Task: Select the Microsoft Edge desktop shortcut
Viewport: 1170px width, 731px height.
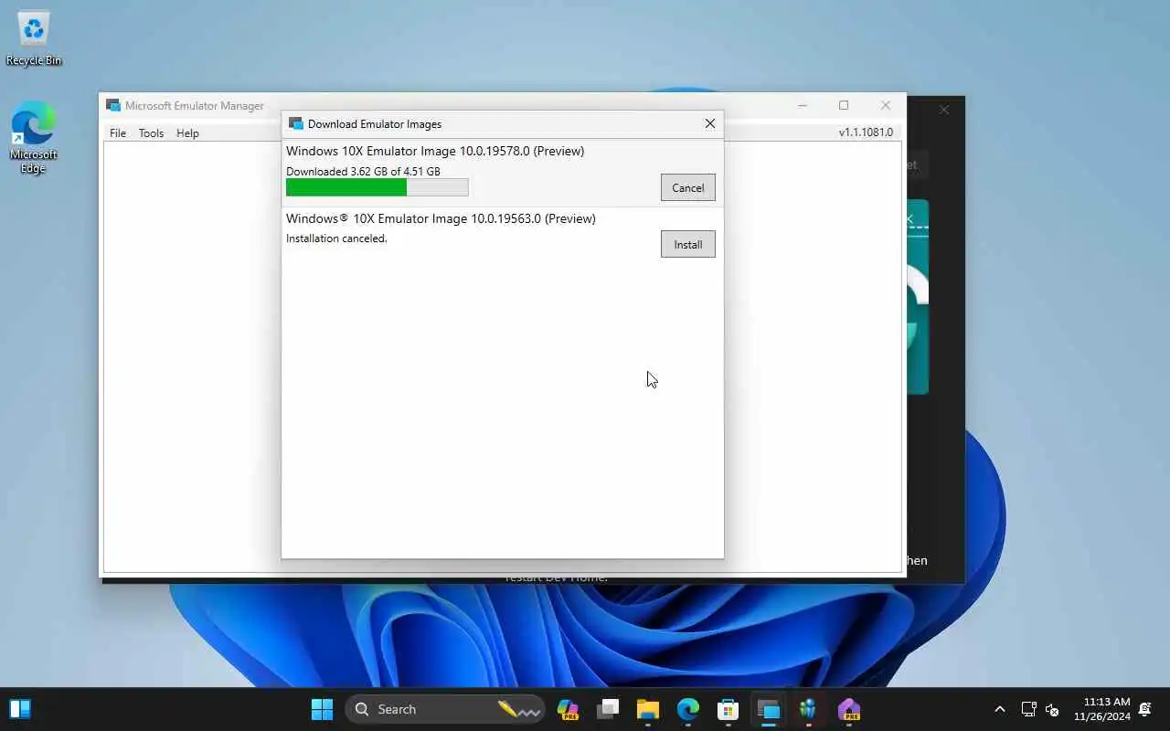Action: pyautogui.click(x=34, y=137)
